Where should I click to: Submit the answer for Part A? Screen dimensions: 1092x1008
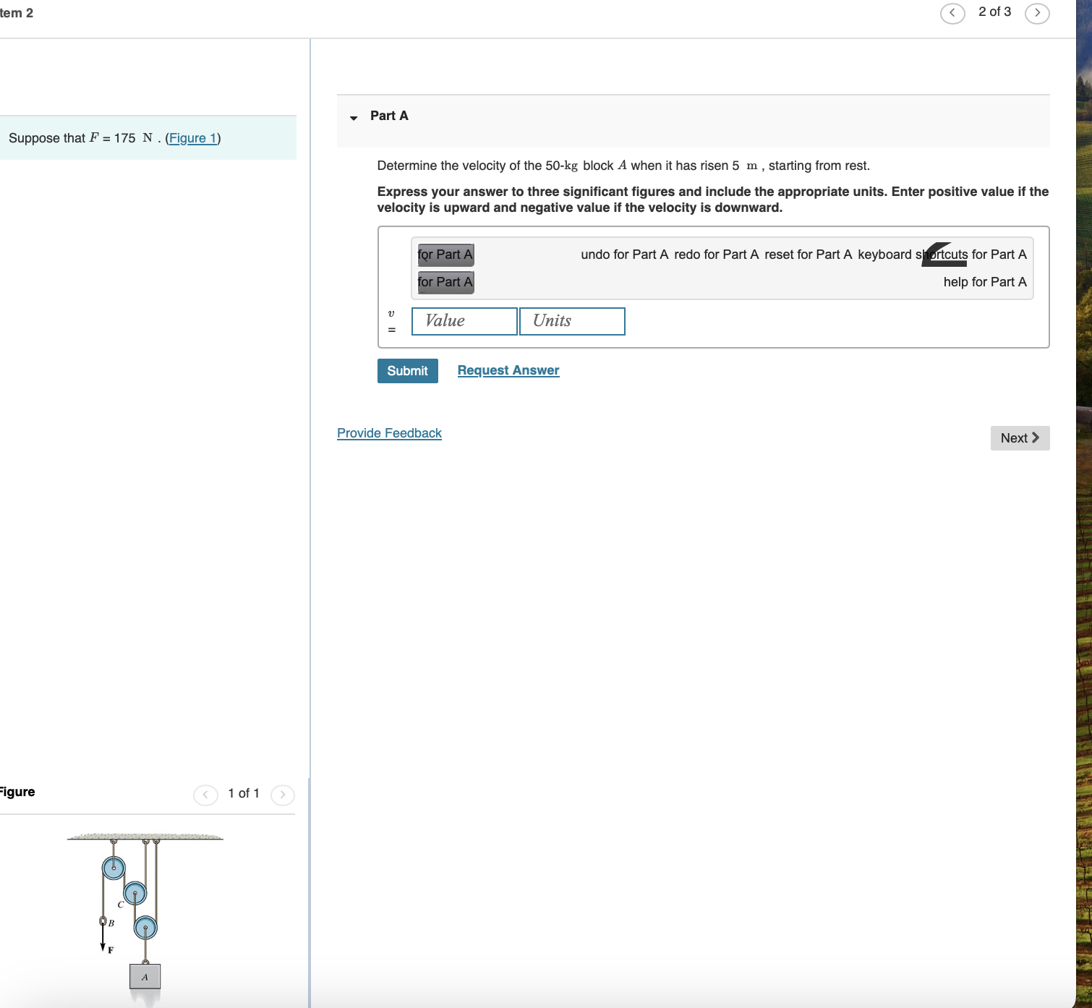407,370
